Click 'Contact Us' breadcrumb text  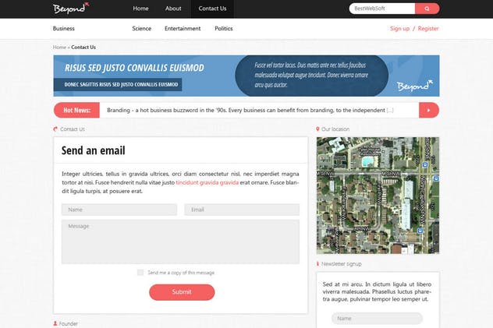[83, 47]
